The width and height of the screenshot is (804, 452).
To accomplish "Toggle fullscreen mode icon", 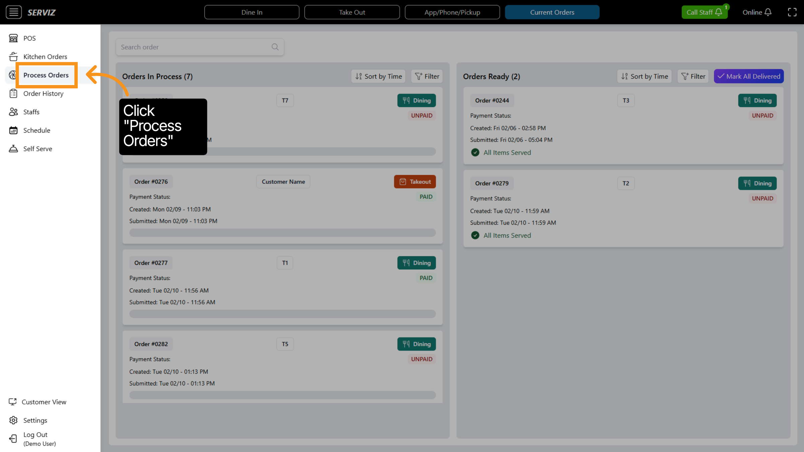I will (x=792, y=12).
